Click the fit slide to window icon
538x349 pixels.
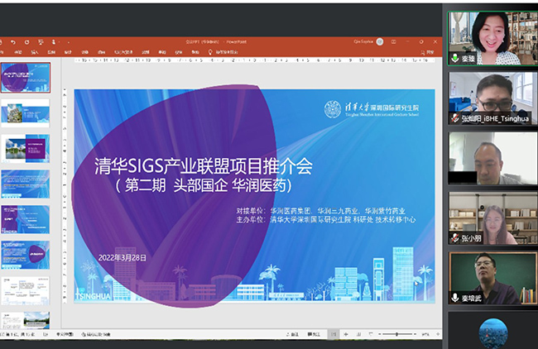coord(438,334)
